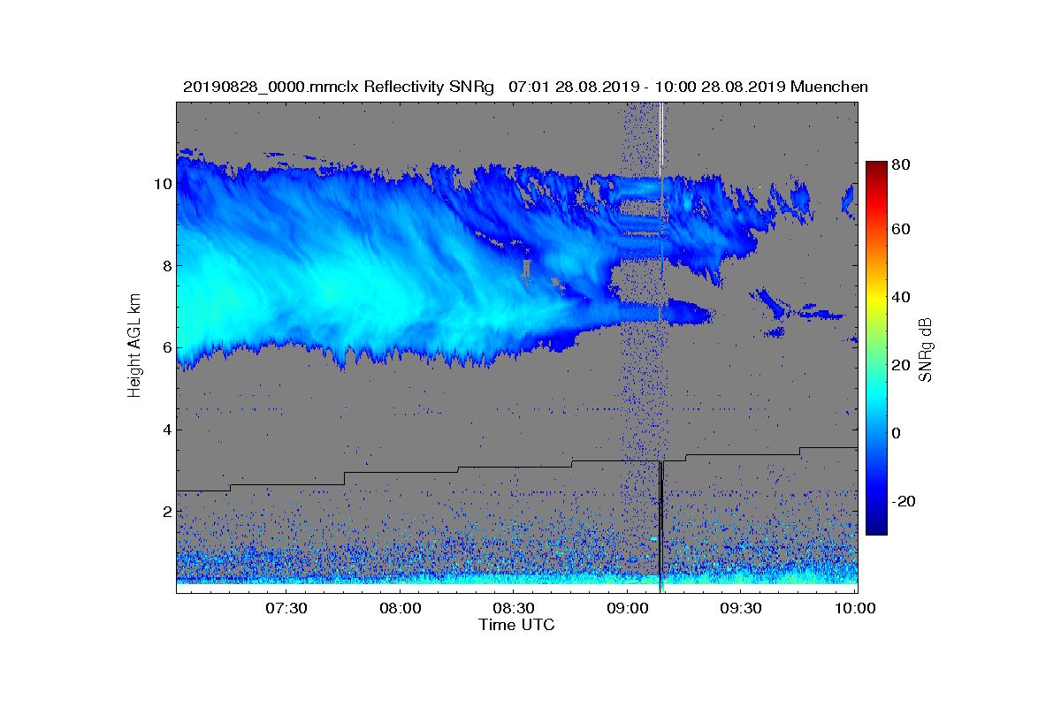Image resolution: width=1061 pixels, height=707 pixels.
Task: Click the 'Height AGL km' axis label
Action: tap(134, 346)
